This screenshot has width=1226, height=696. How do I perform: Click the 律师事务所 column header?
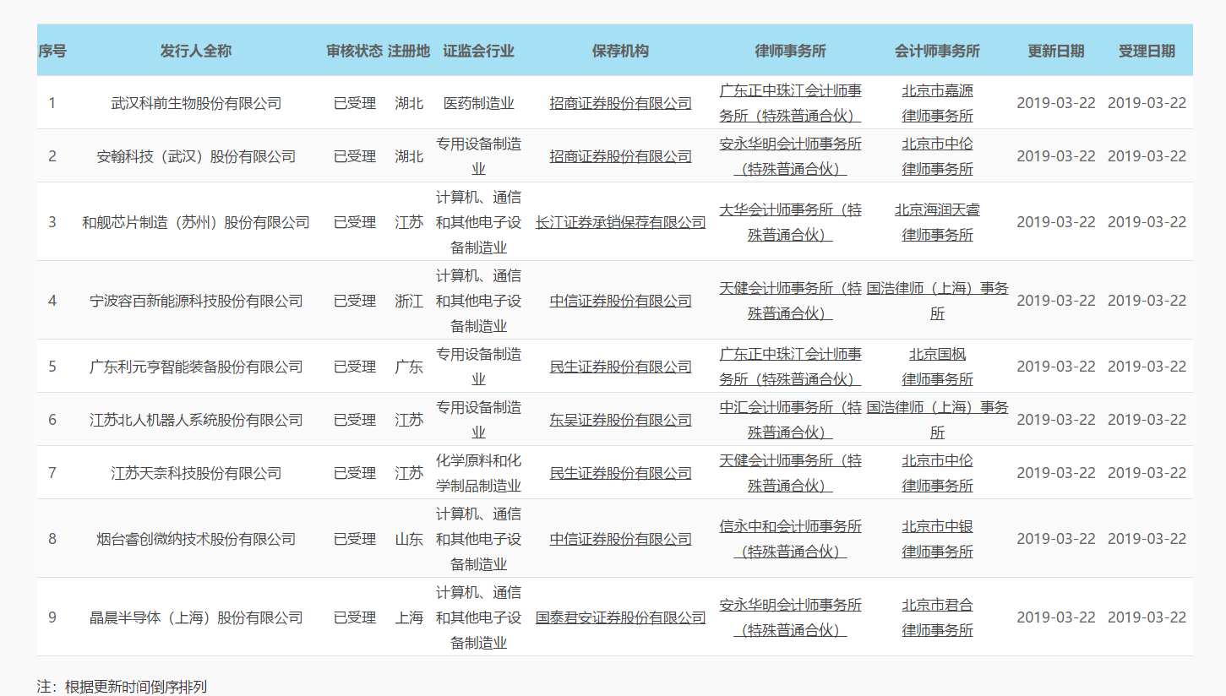[x=790, y=51]
